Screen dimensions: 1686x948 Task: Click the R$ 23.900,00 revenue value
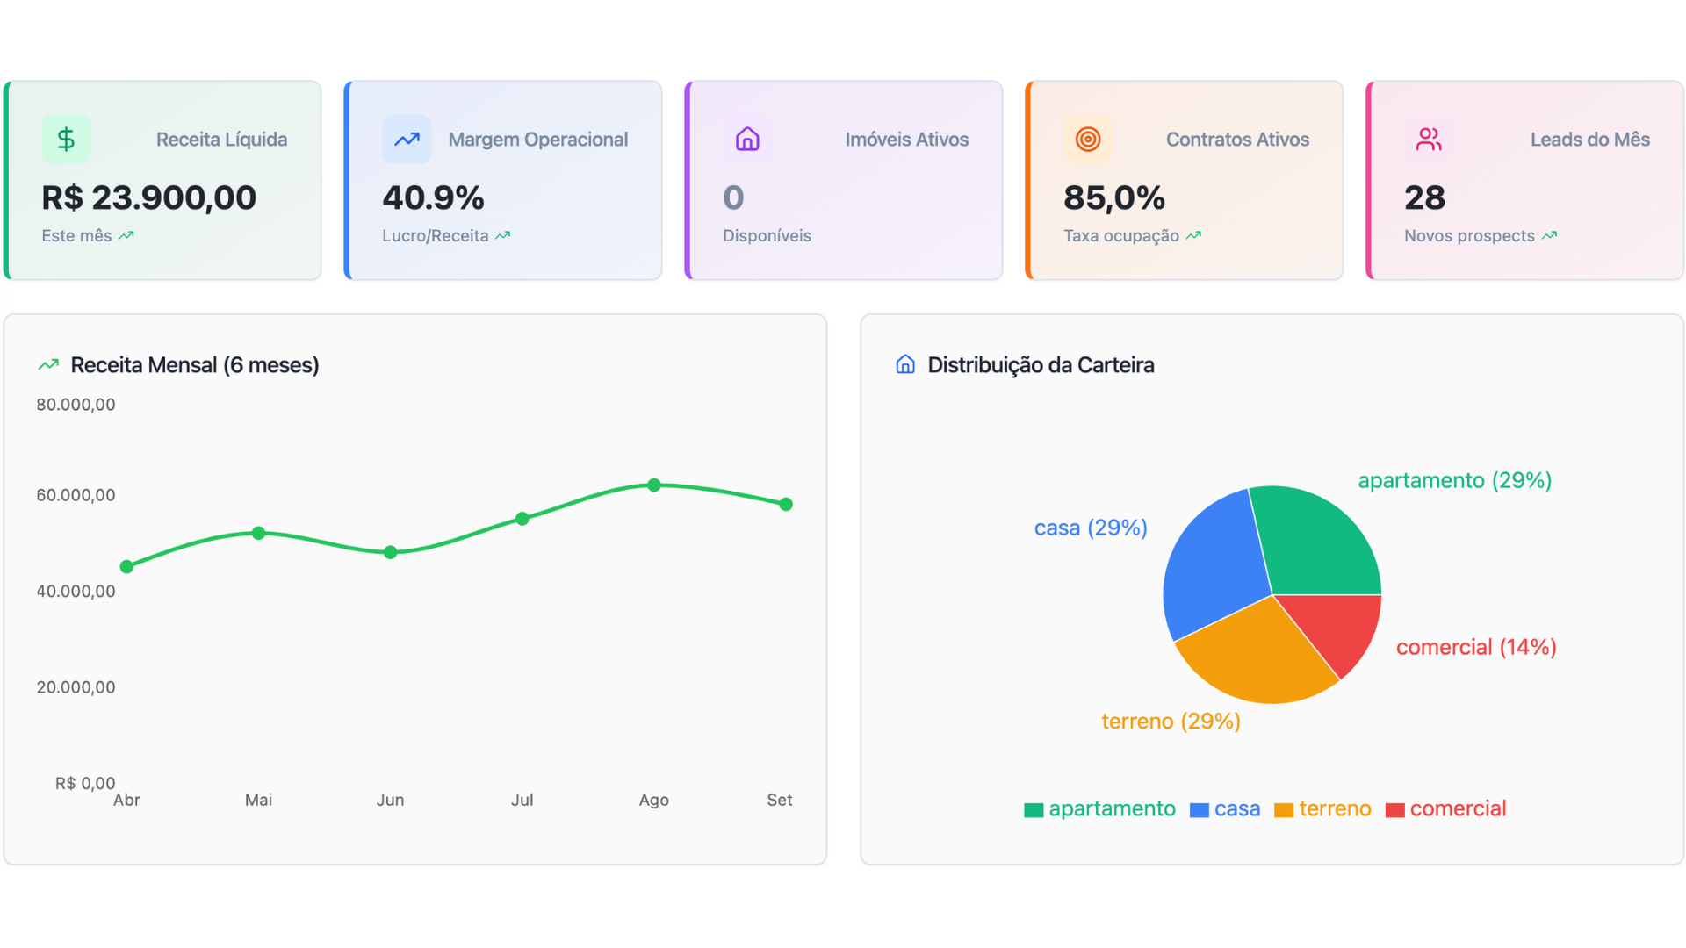tap(149, 197)
